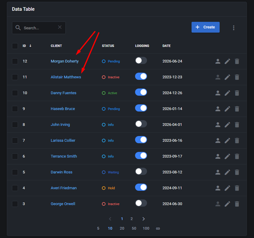Clear the search field with X icon
The height and width of the screenshot is (238, 254).
tap(60, 27)
